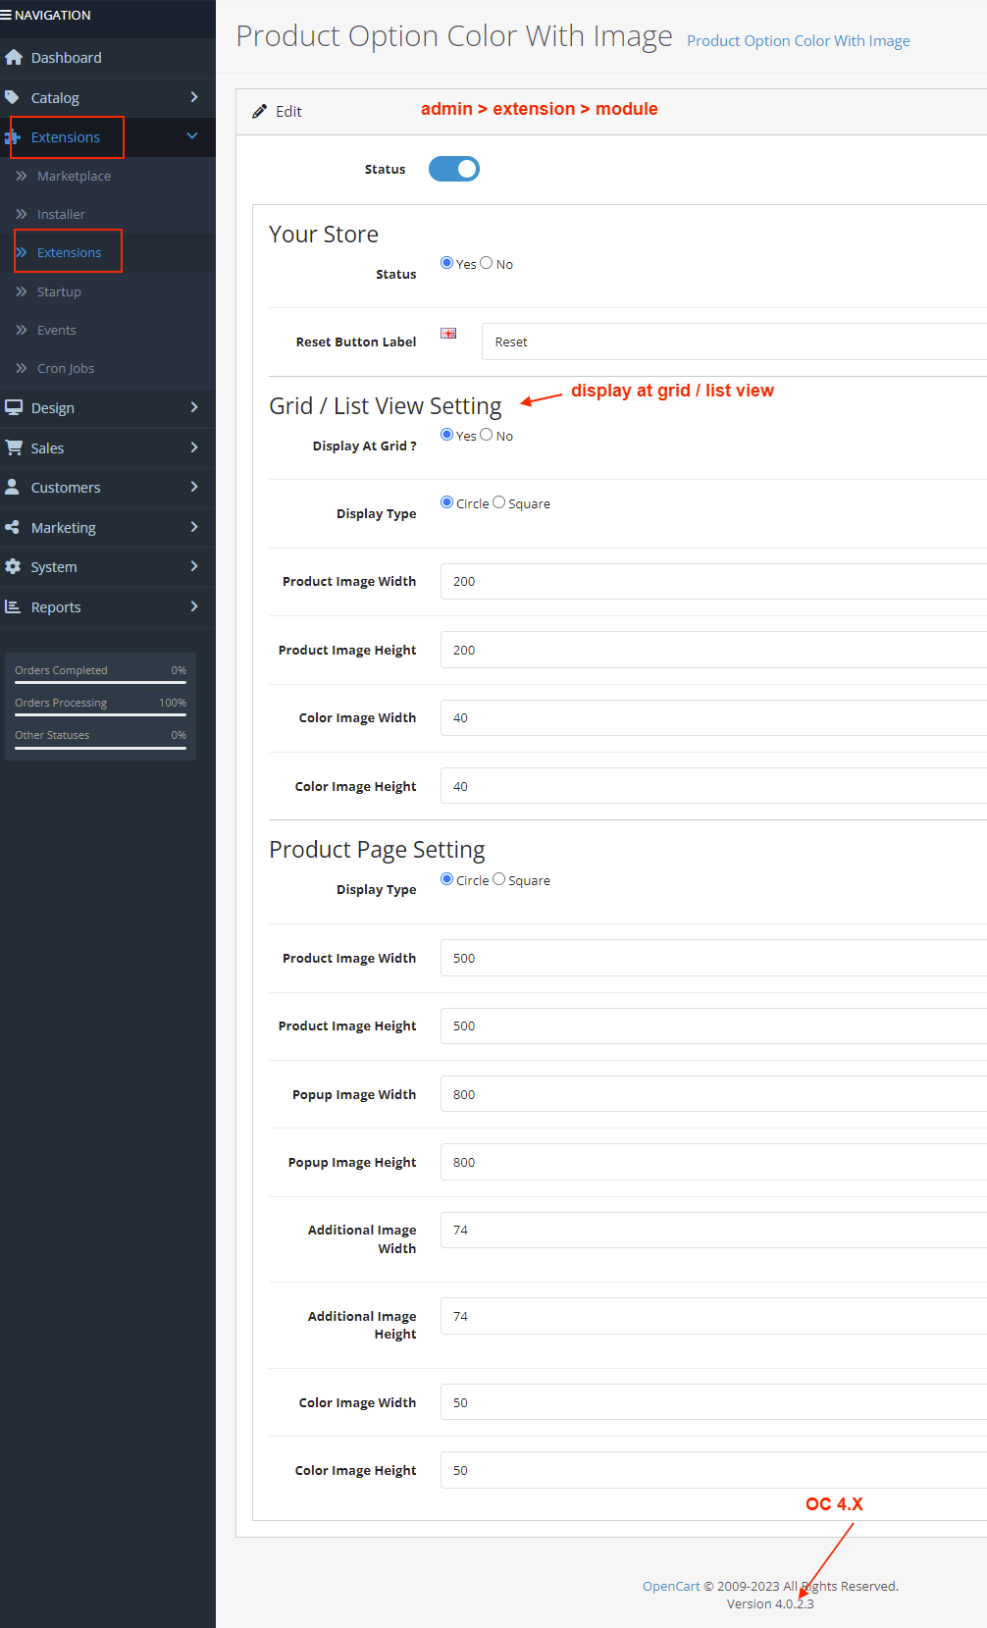Choose Square display type in Product Page Setting
The image size is (987, 1628).
(499, 879)
